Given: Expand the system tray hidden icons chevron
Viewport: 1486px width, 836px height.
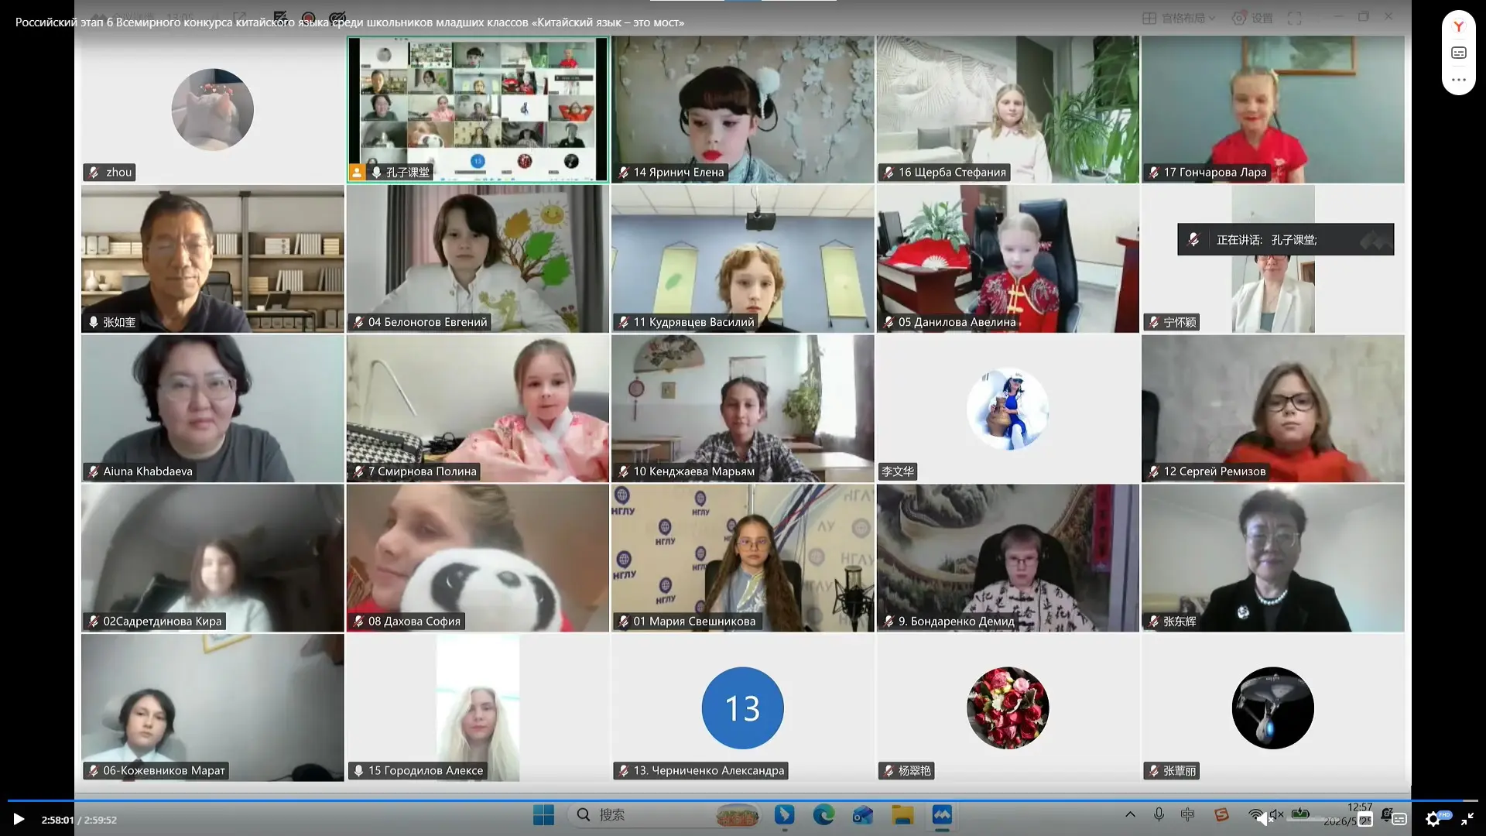Looking at the screenshot, I should tap(1130, 814).
